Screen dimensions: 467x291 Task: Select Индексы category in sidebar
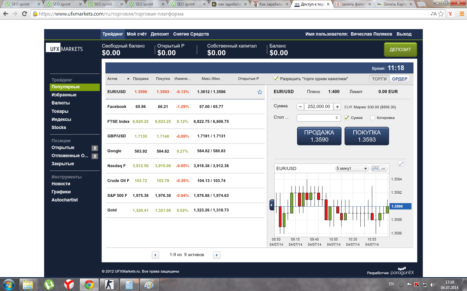(x=61, y=119)
